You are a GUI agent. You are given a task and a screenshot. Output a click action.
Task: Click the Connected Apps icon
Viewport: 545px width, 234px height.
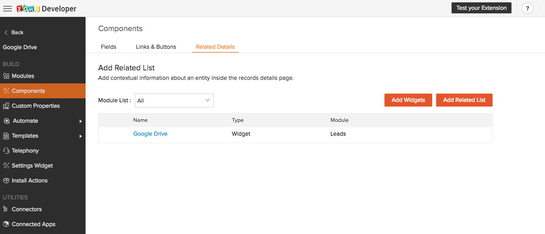[6, 224]
